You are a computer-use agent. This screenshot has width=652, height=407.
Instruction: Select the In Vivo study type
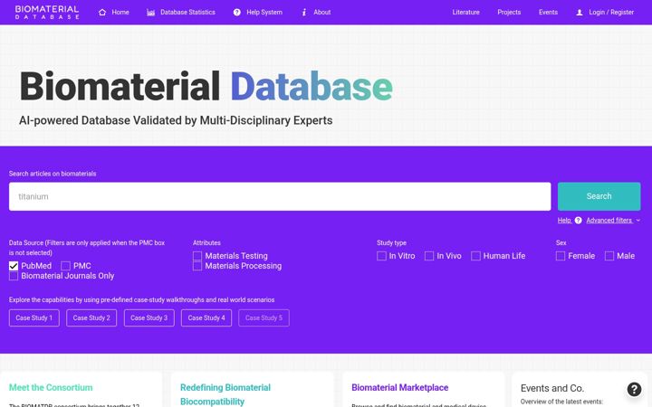pyautogui.click(x=429, y=256)
